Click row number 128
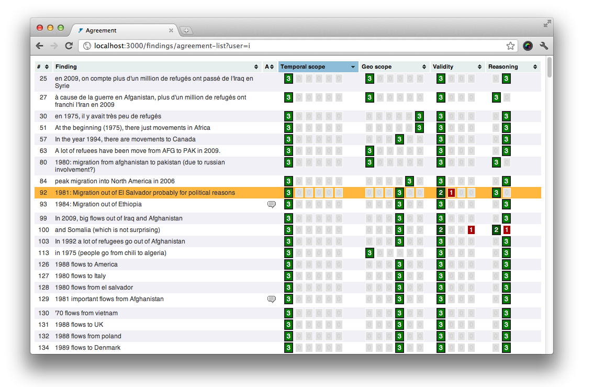 [43, 288]
